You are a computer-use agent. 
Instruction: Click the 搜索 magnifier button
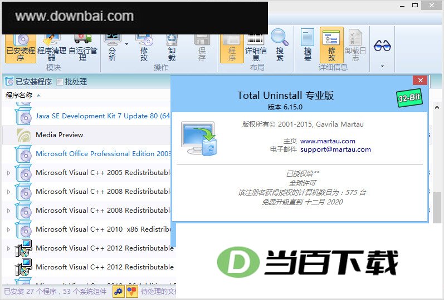click(280, 45)
